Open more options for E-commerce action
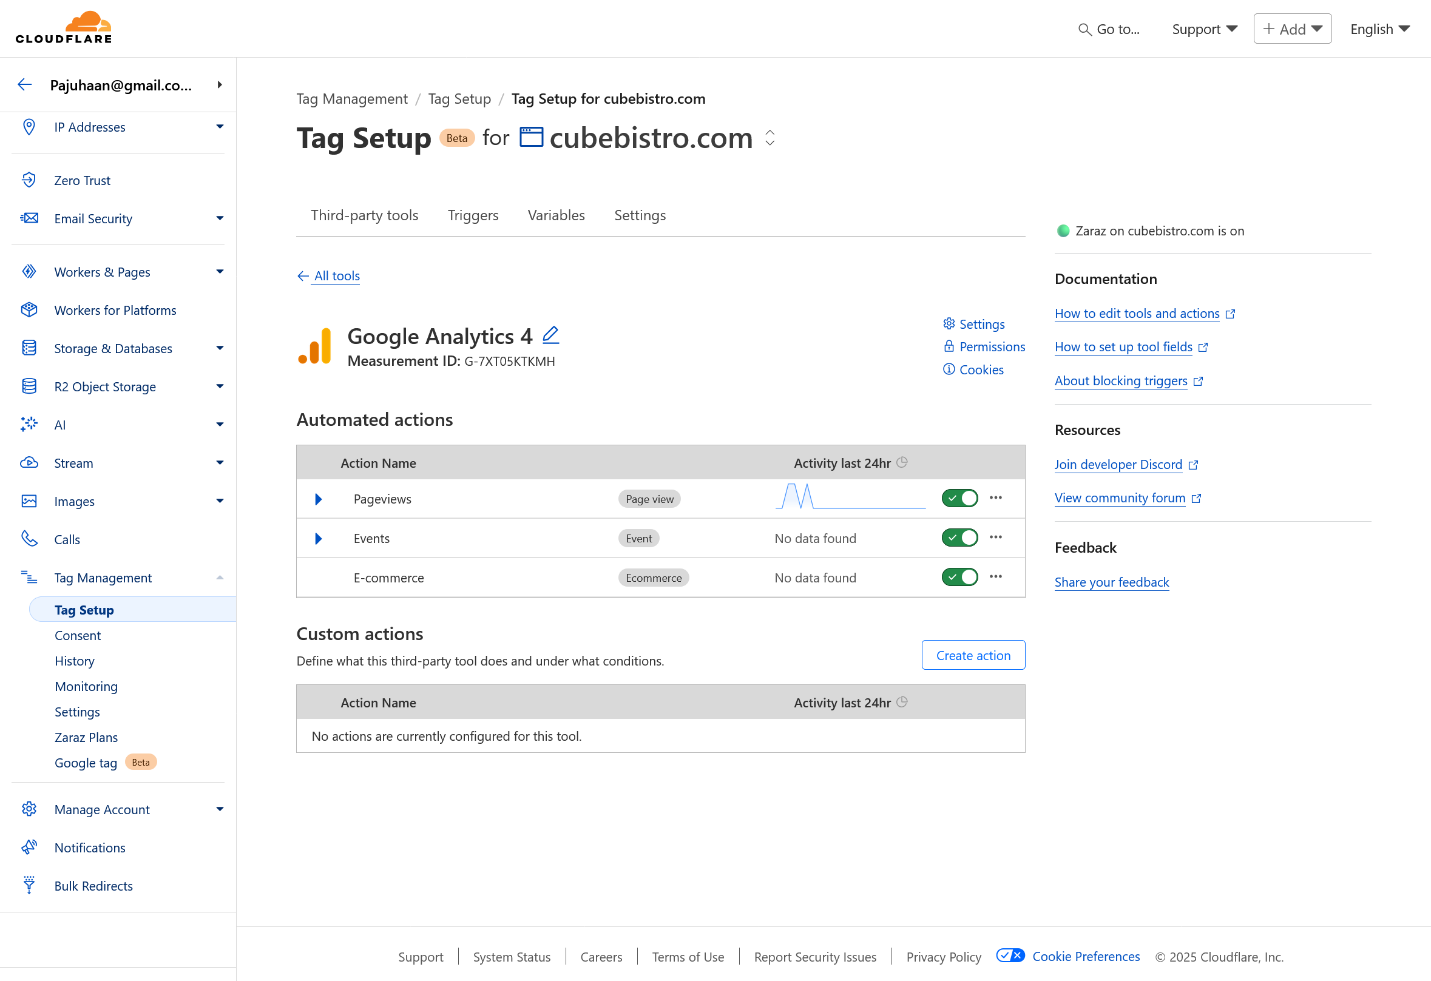Viewport: 1431px width, 981px height. (x=996, y=577)
